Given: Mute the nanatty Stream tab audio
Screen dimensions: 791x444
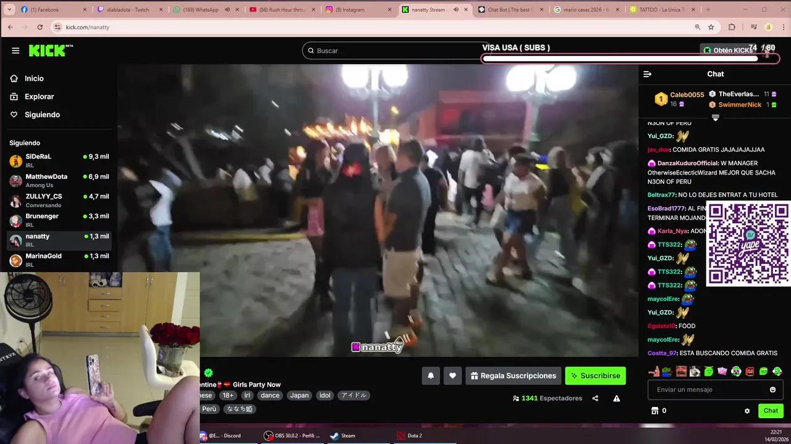Looking at the screenshot, I should pyautogui.click(x=455, y=10).
